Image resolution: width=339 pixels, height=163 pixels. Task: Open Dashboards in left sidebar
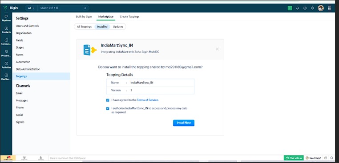(6, 77)
